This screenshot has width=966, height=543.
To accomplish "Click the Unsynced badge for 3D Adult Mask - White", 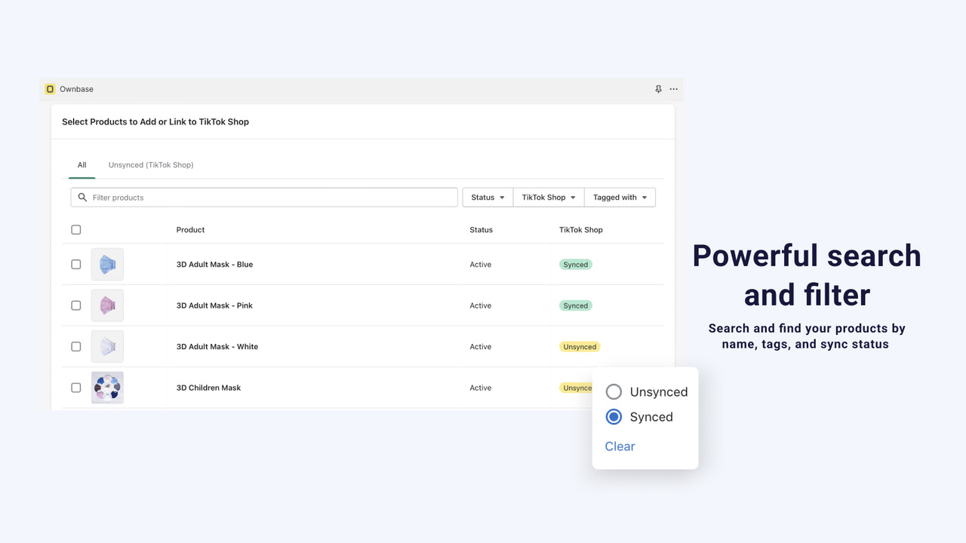I will (x=579, y=346).
